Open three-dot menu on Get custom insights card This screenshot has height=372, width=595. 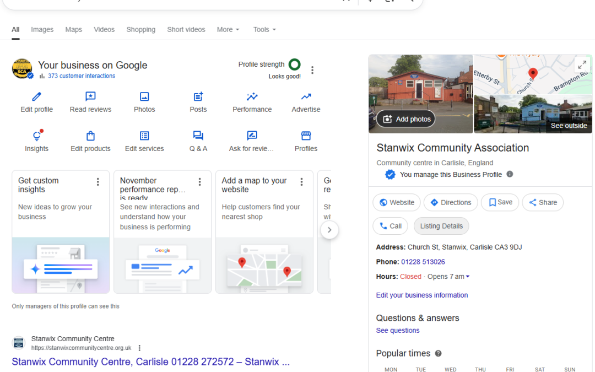[98, 182]
